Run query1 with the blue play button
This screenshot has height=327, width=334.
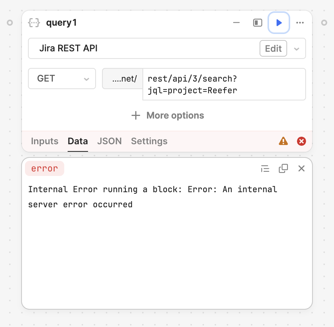coord(278,23)
